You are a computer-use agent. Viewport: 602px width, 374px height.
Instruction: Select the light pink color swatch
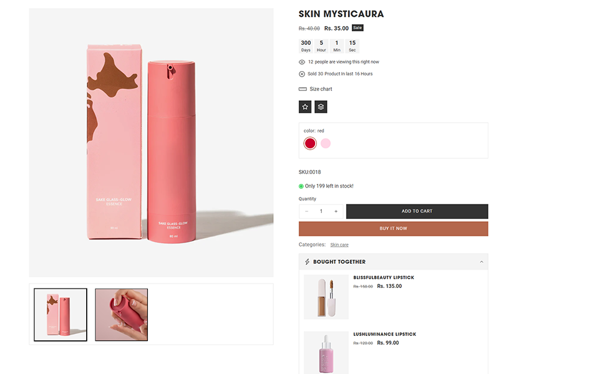[326, 143]
